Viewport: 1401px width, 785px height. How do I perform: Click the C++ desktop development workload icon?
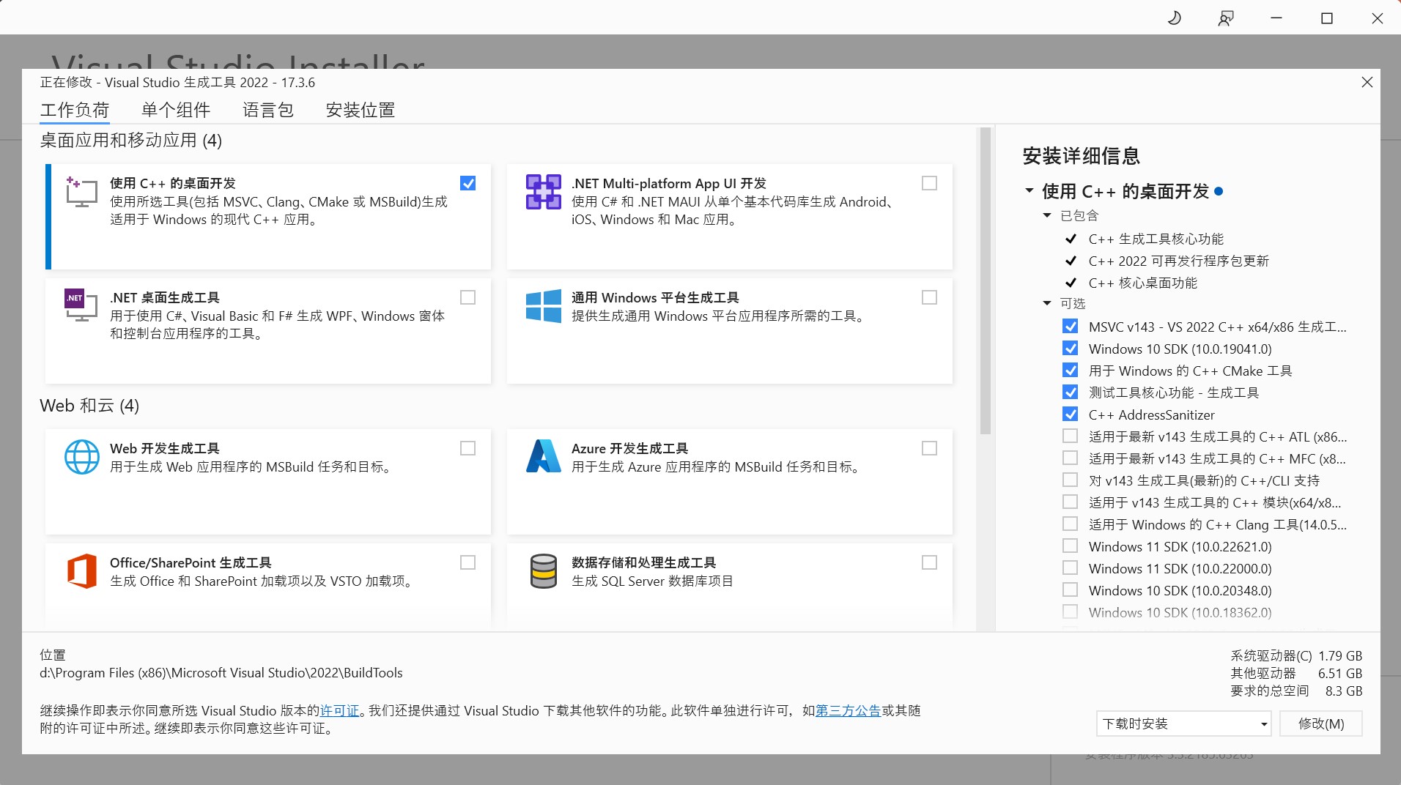pyautogui.click(x=81, y=192)
